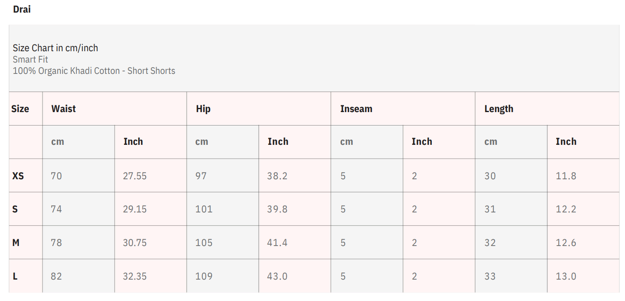Click the 100% Organic Khadi Cotton description
Screen dimensions: 625x301
click(x=94, y=71)
